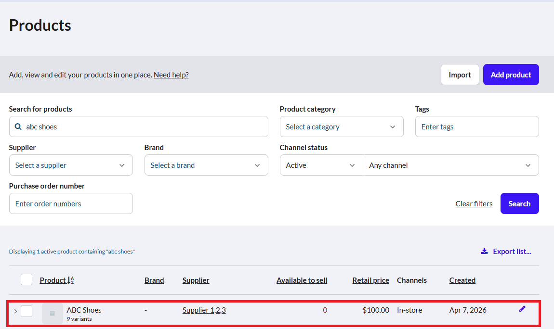Open the Brand dropdown
The width and height of the screenshot is (554, 329).
coord(206,165)
